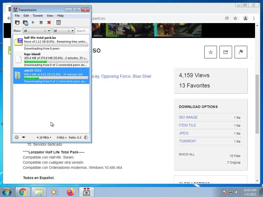The width and height of the screenshot is (263, 197).
Task: Open the Opposing Force topic link
Action: [x=116, y=76]
